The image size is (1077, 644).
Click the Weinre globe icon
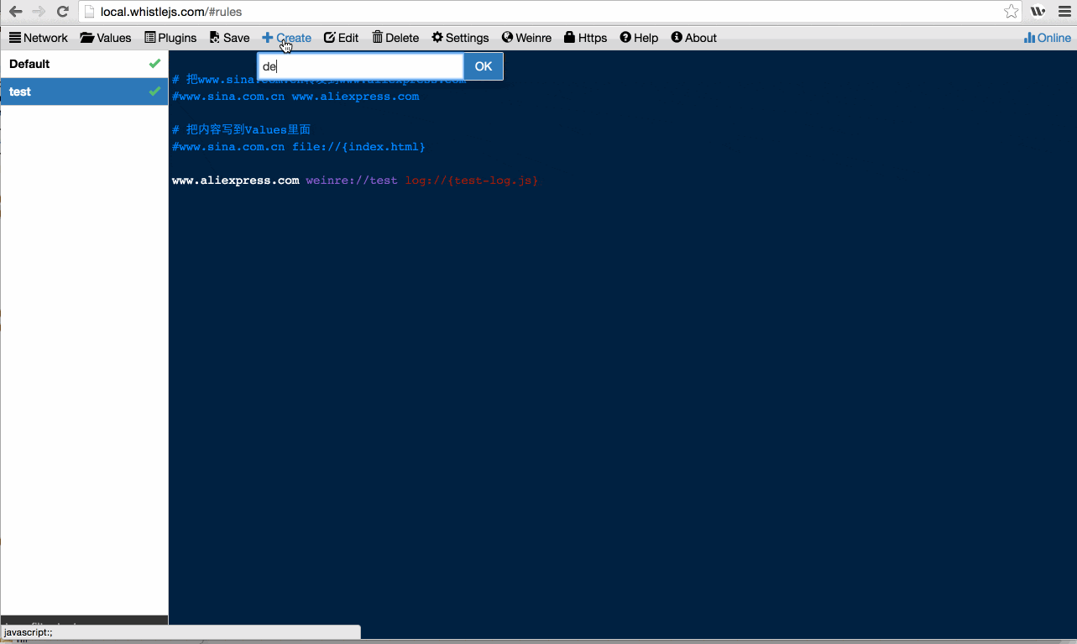(x=507, y=38)
